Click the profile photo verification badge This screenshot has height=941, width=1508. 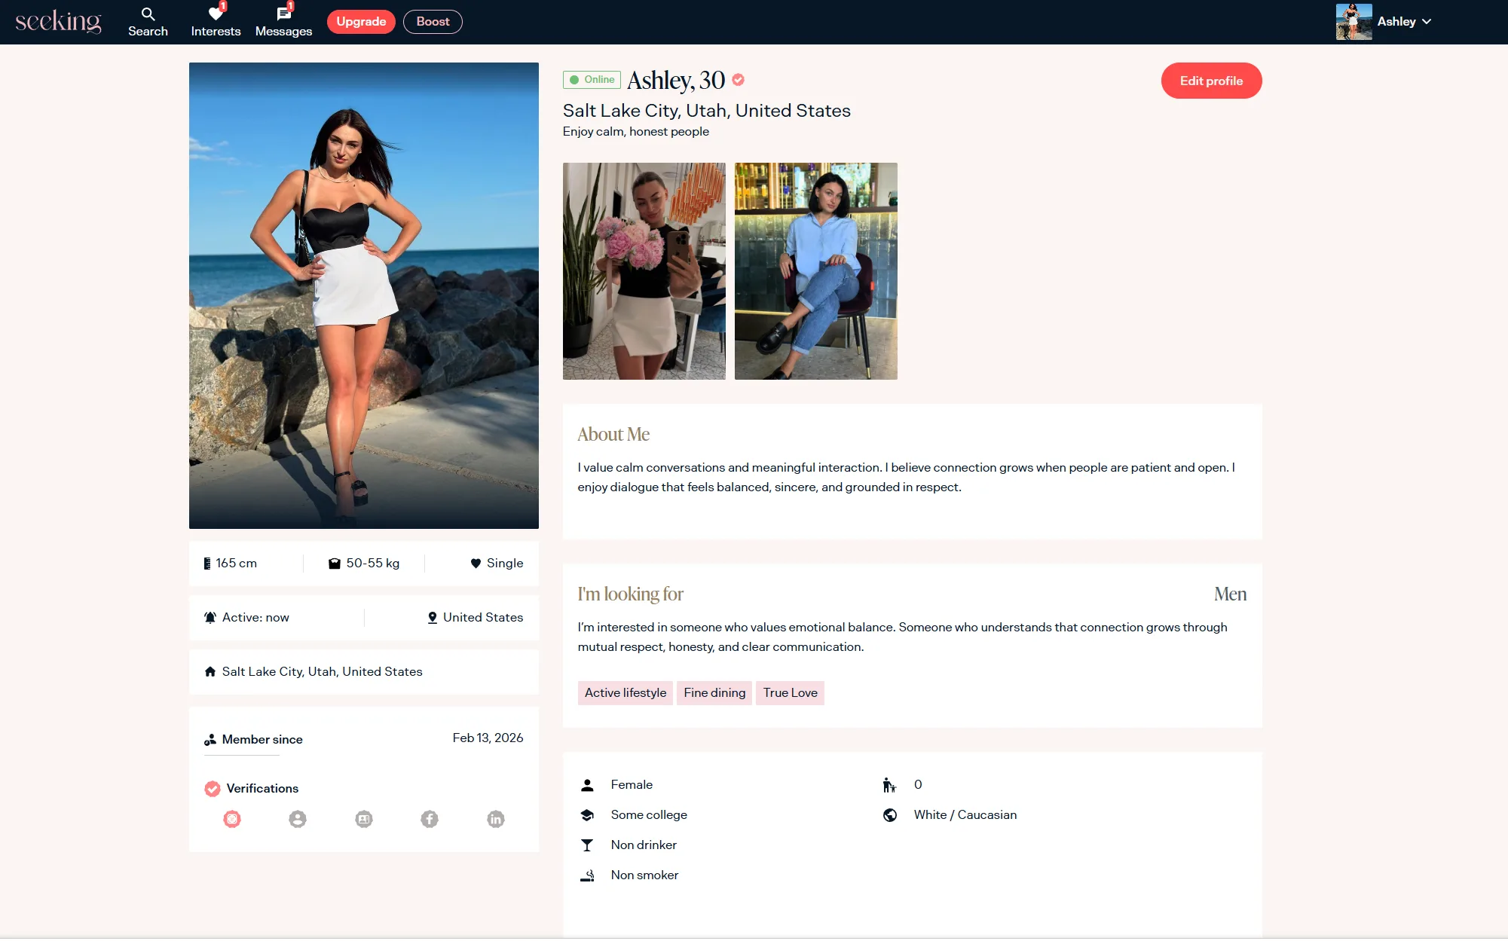298,819
